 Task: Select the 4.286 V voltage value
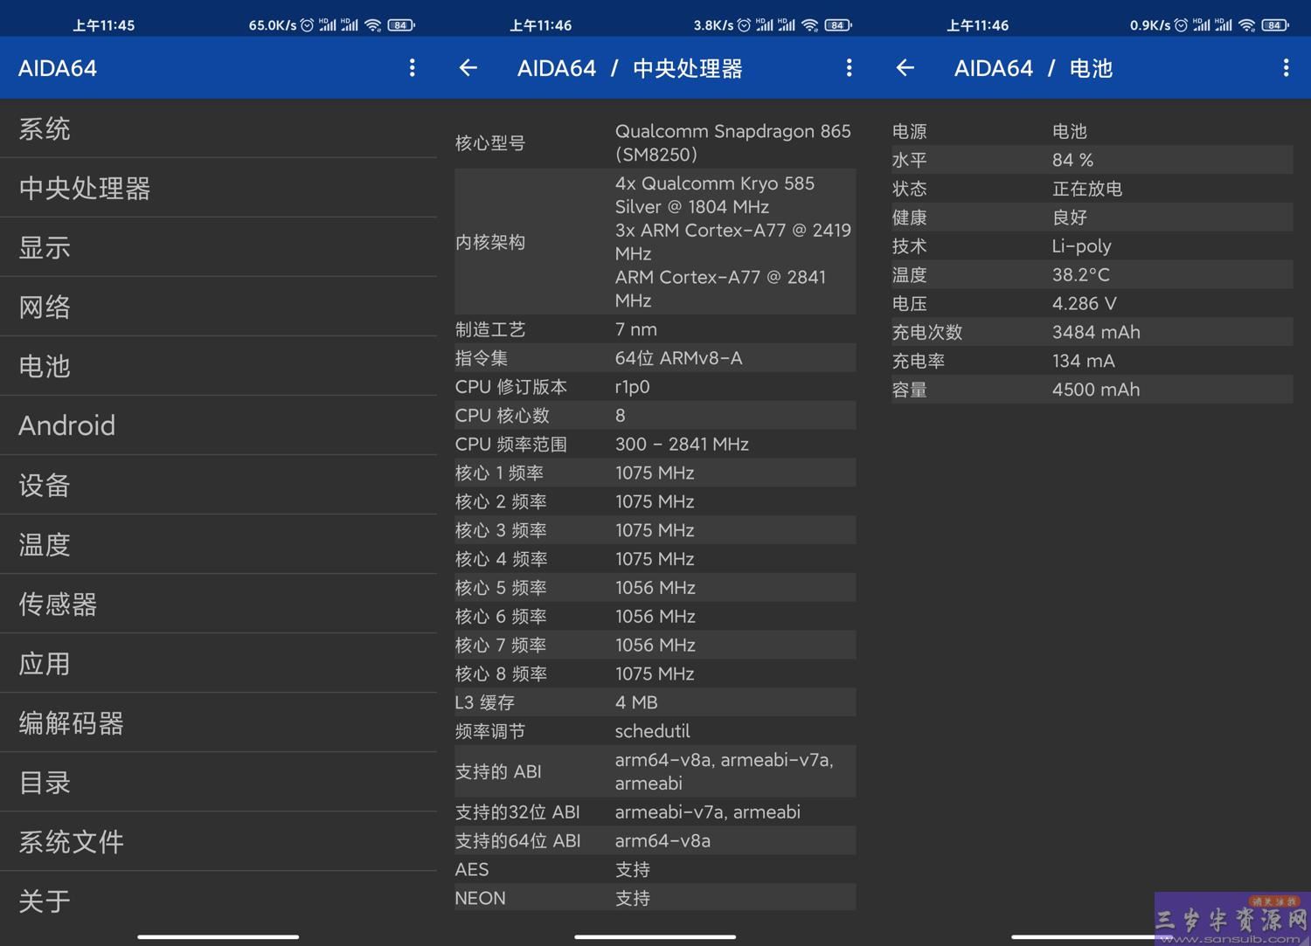point(1084,304)
